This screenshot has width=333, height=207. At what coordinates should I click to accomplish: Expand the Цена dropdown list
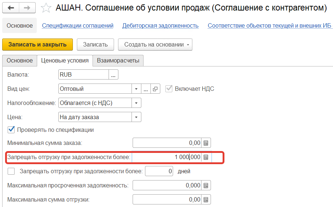click(x=136, y=117)
